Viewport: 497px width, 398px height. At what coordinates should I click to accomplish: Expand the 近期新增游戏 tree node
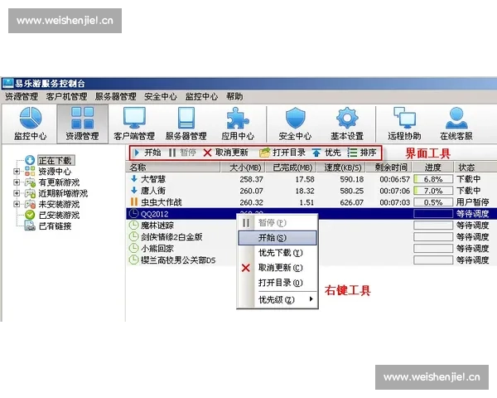click(x=17, y=193)
